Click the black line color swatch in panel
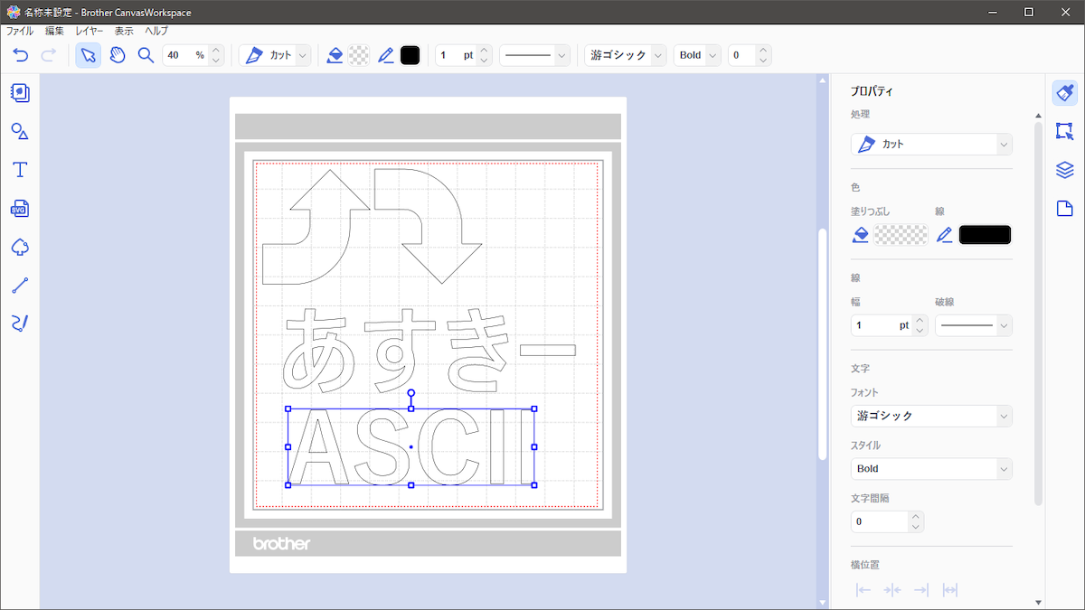The width and height of the screenshot is (1085, 610). [985, 235]
